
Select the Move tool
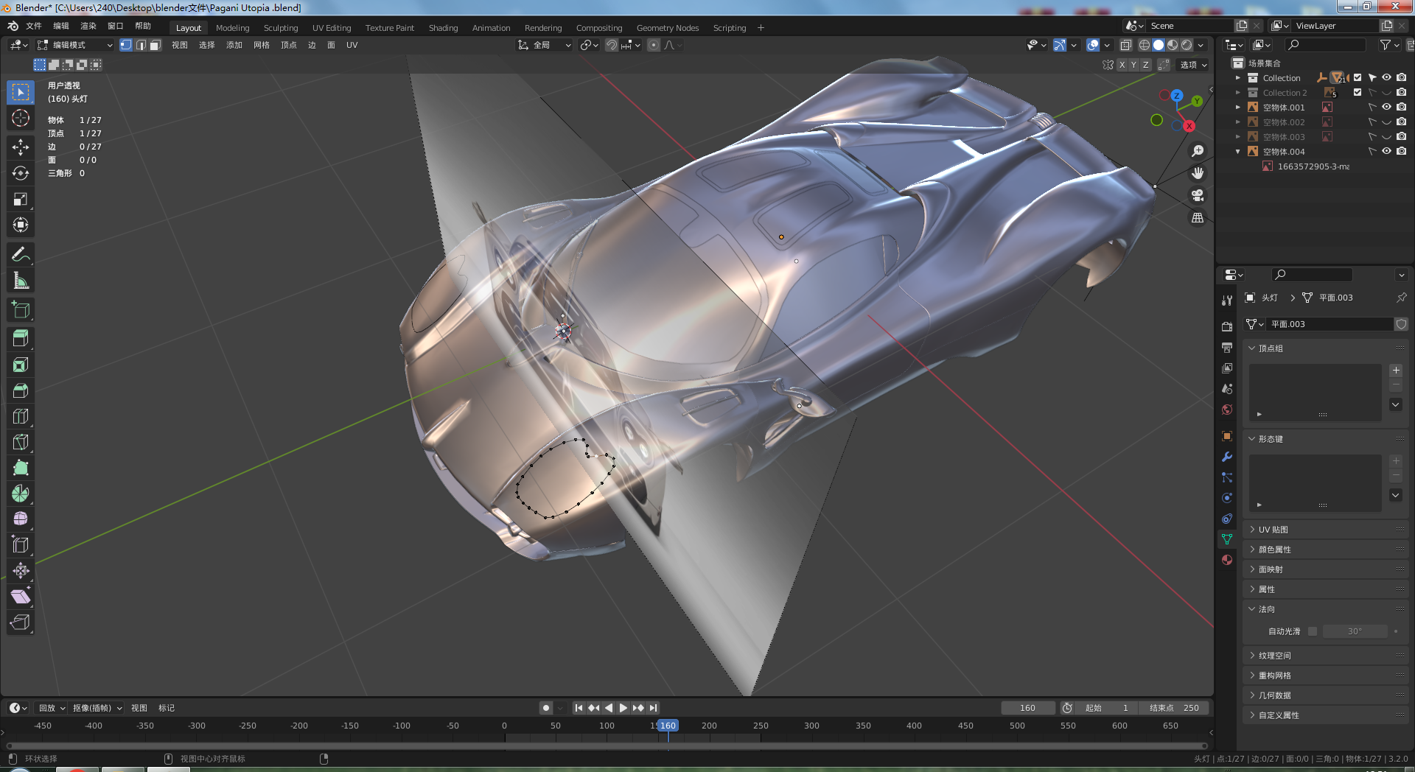[x=21, y=147]
